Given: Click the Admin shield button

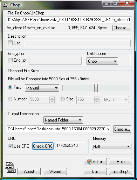Looking at the screenshot, I should [95, 162].
